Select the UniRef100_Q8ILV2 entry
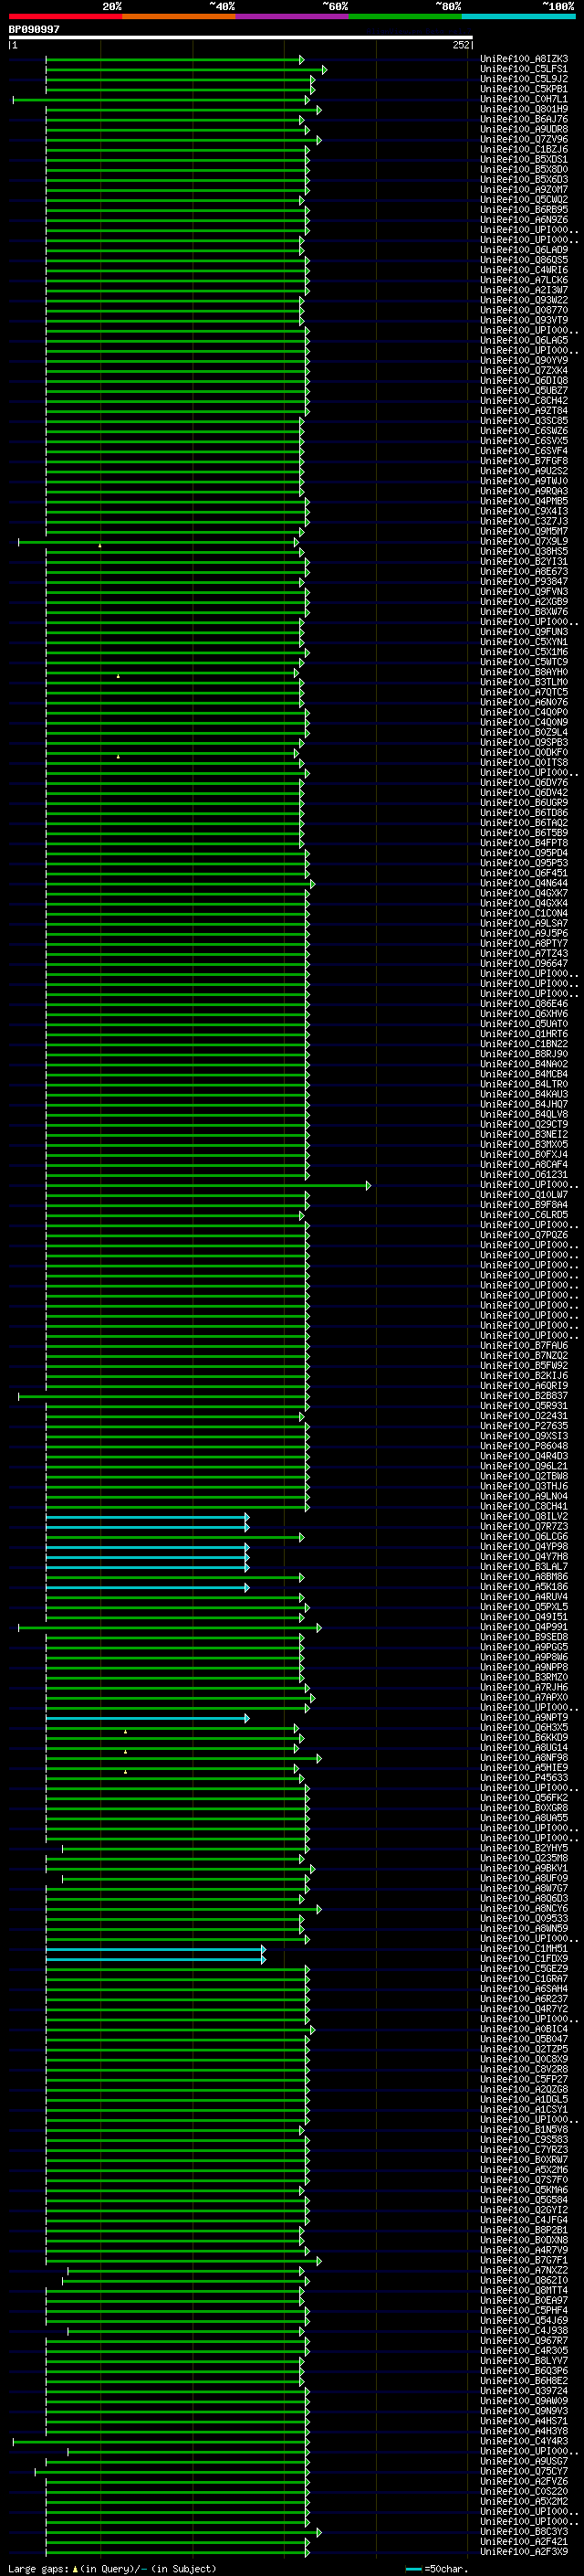584x2576 pixels. (524, 1516)
